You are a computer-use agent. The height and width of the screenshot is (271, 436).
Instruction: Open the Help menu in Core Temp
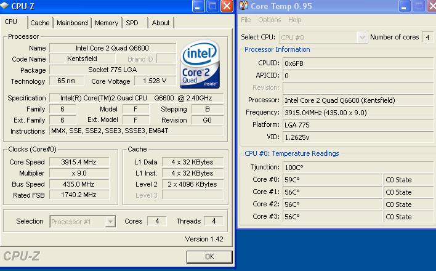click(x=295, y=20)
